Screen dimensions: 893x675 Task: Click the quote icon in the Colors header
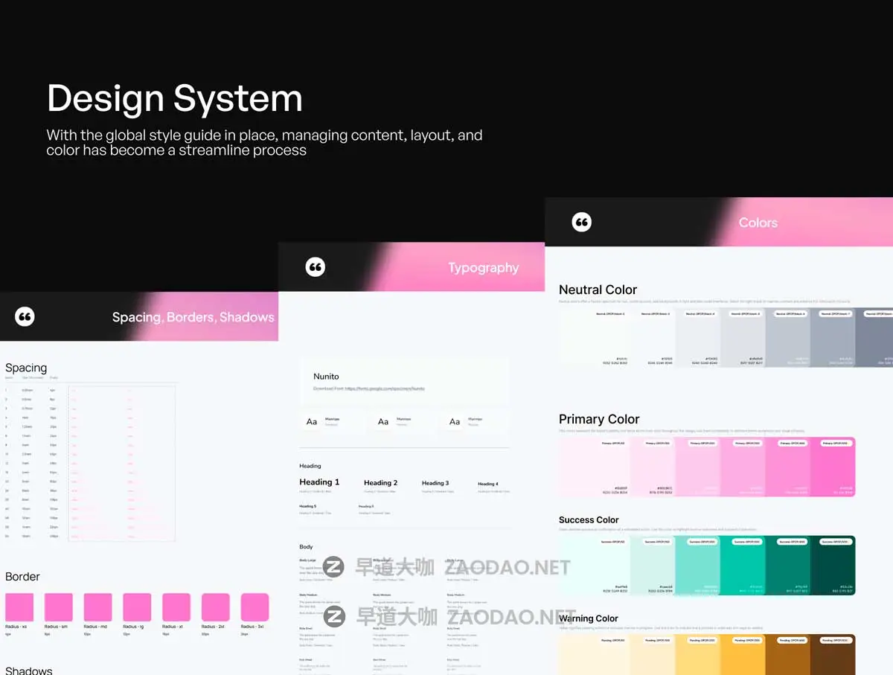pyautogui.click(x=581, y=223)
